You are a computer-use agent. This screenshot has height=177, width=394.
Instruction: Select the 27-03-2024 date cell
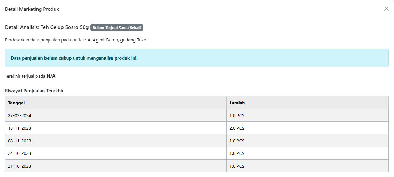(x=19, y=115)
